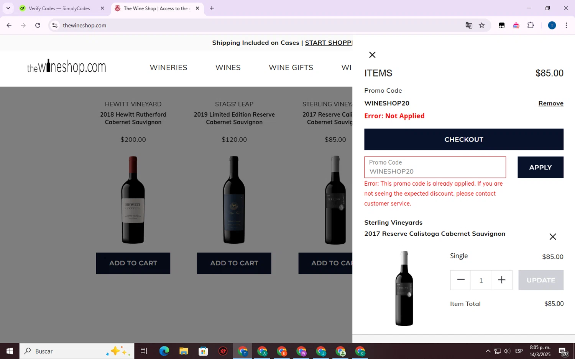Open volume control tray icon
Viewport: 575px width, 359px height.
tap(507, 351)
